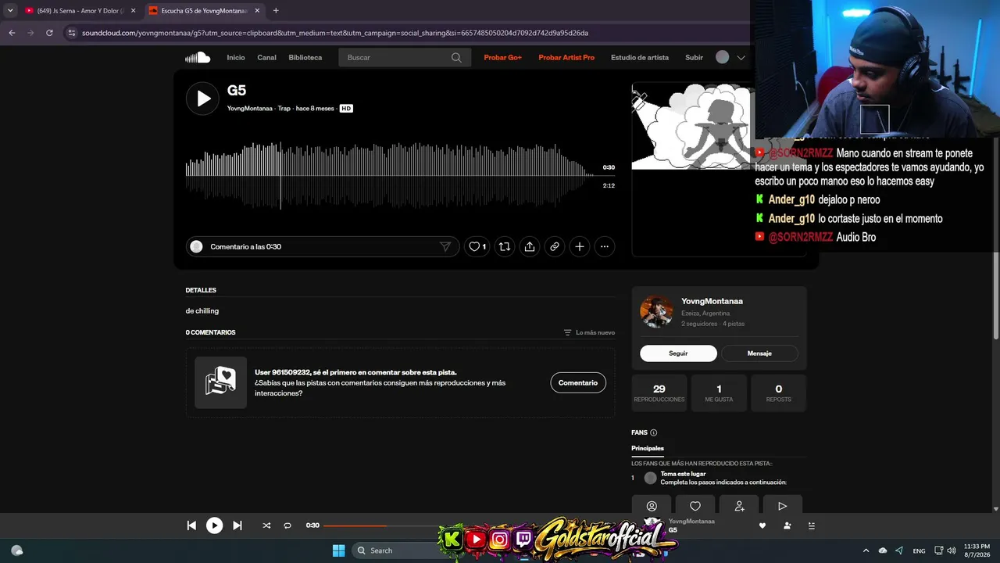1000x563 pixels.
Task: Click the FANS info icon
Action: [654, 432]
